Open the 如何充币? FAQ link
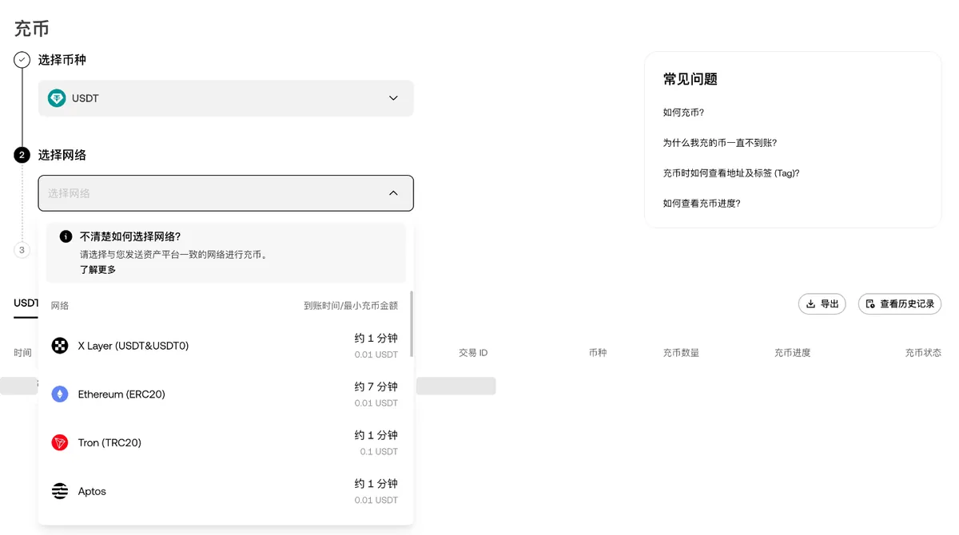Screen dimensions: 959x535 tap(683, 113)
